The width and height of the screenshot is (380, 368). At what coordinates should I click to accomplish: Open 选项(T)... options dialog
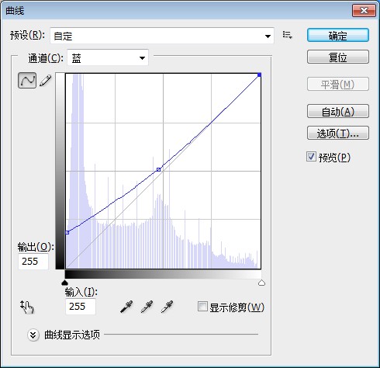338,133
